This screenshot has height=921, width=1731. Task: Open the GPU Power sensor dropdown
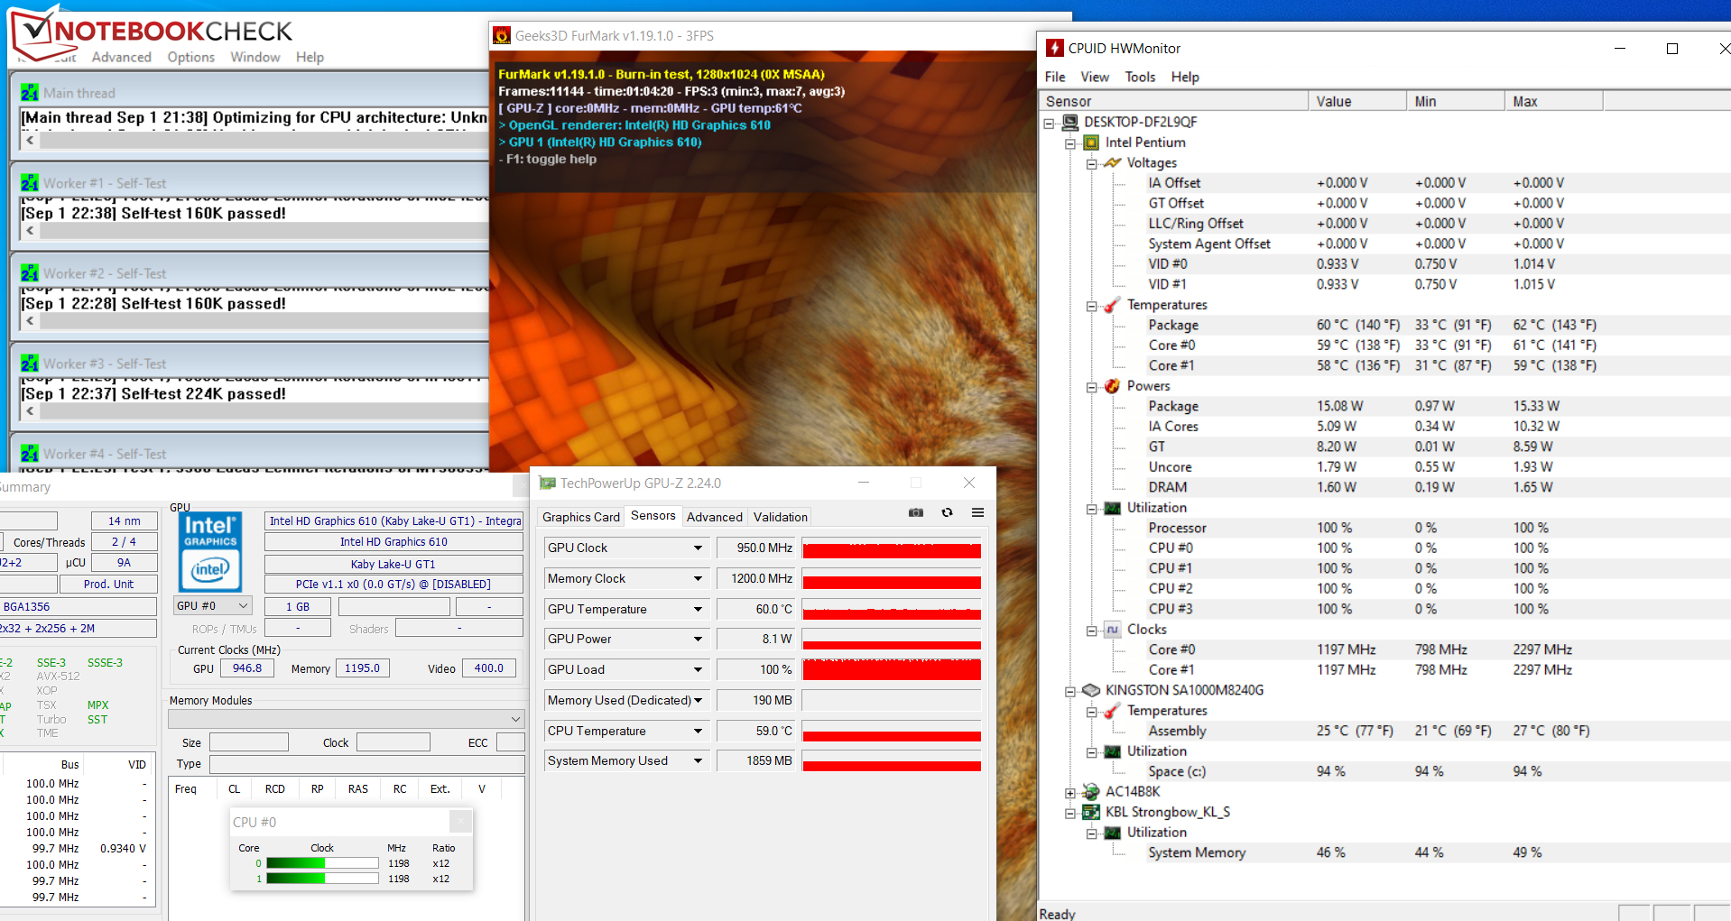[x=698, y=639]
